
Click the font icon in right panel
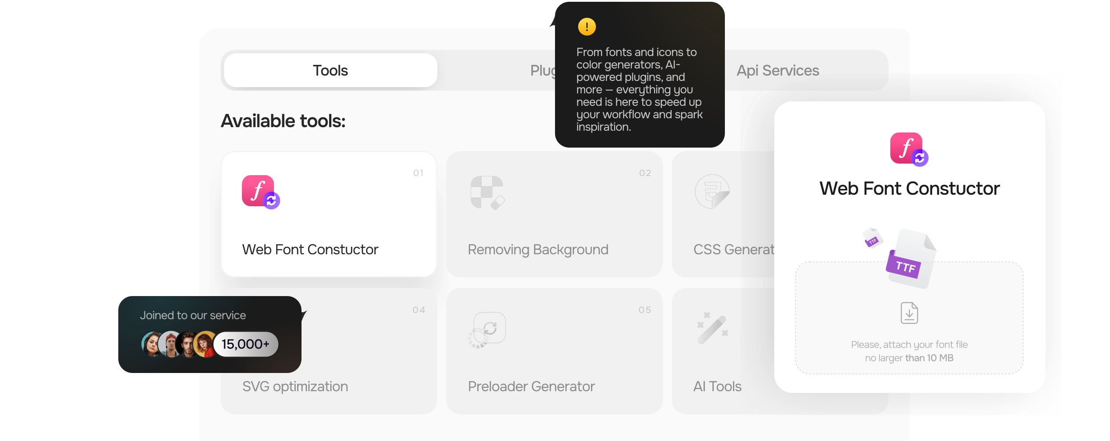[x=909, y=149]
